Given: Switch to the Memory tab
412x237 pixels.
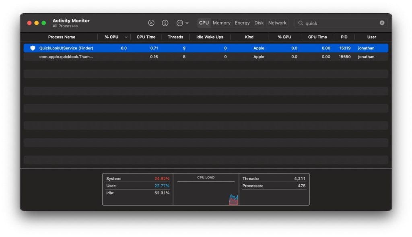Looking at the screenshot, I should pos(222,23).
